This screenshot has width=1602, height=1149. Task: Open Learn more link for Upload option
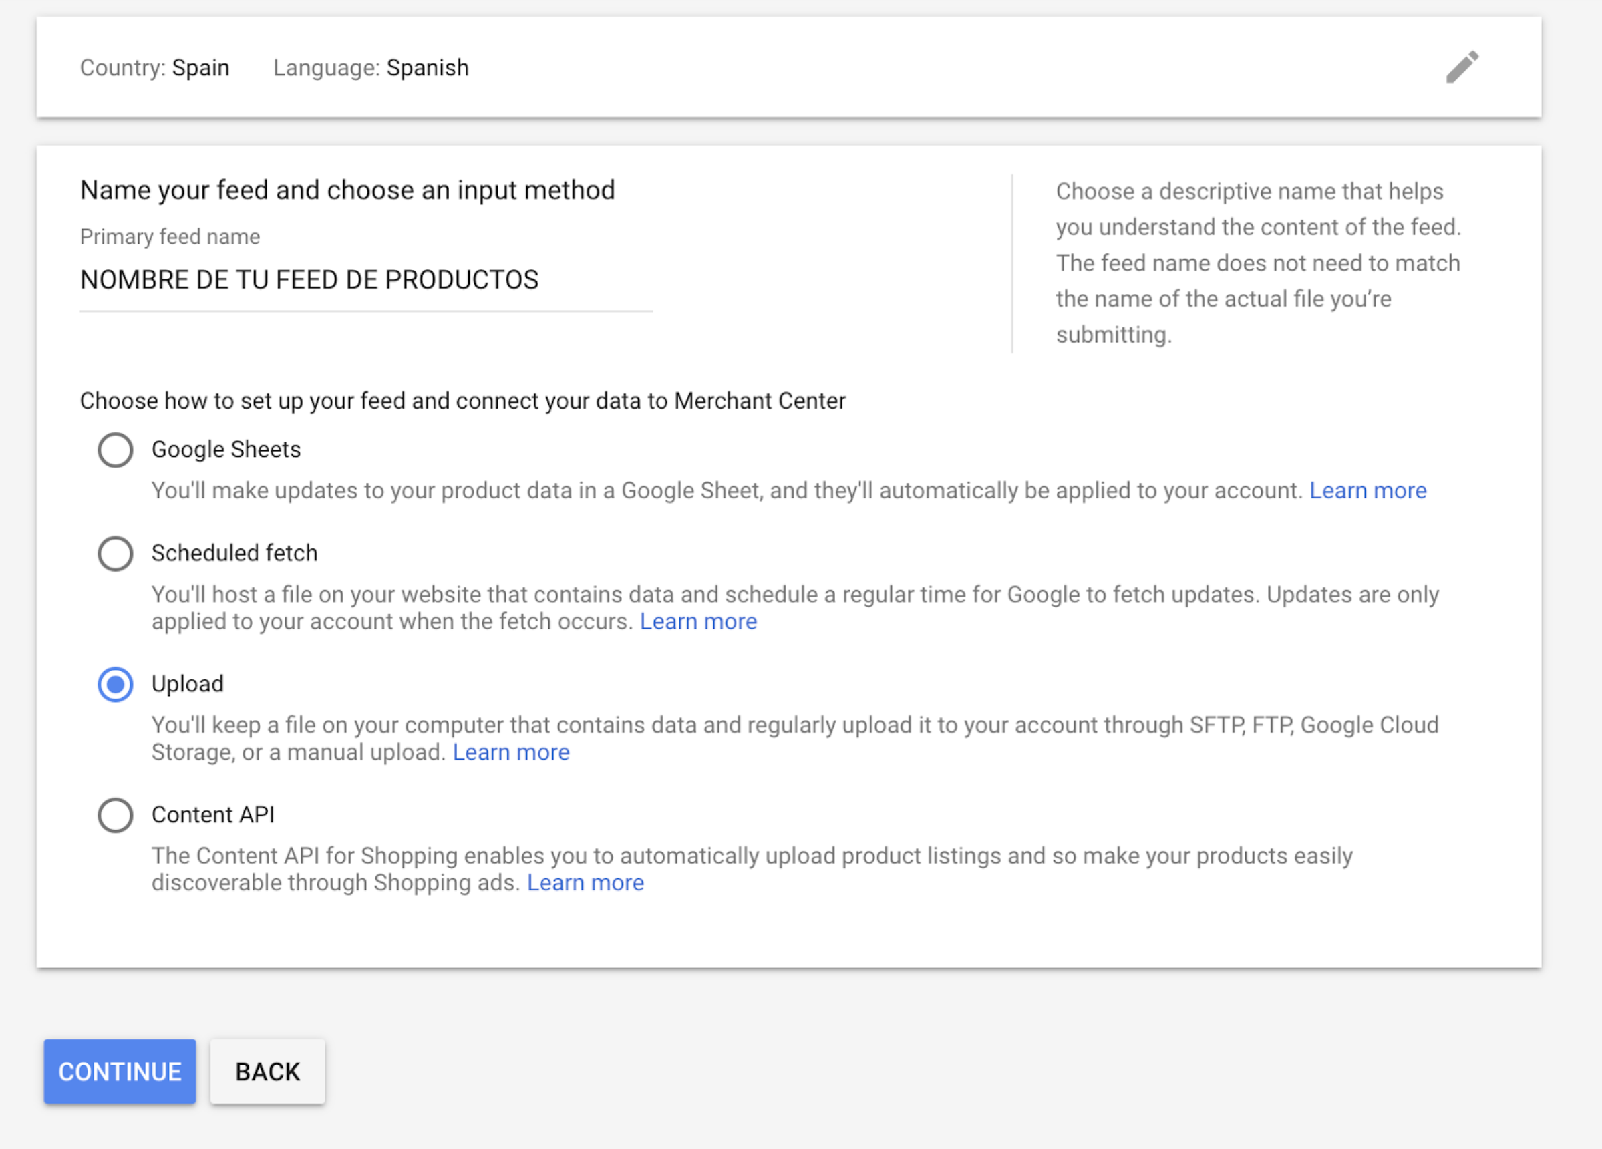[511, 752]
